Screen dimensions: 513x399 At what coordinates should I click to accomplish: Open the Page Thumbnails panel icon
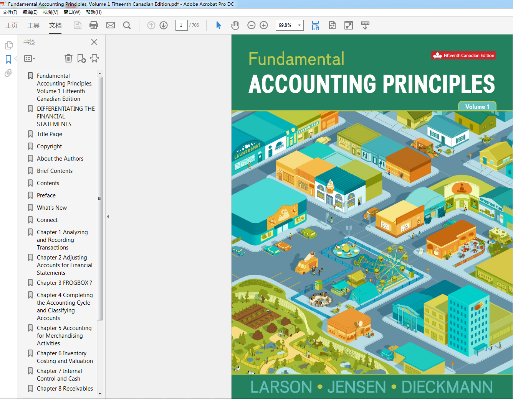click(x=8, y=45)
